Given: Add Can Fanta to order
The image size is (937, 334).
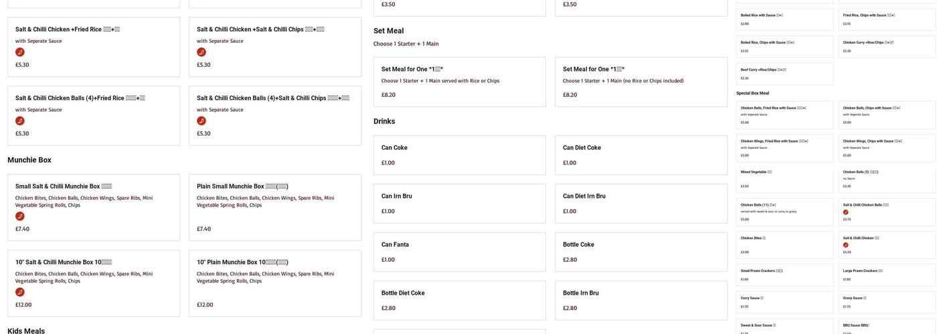Looking at the screenshot, I should coord(459,252).
